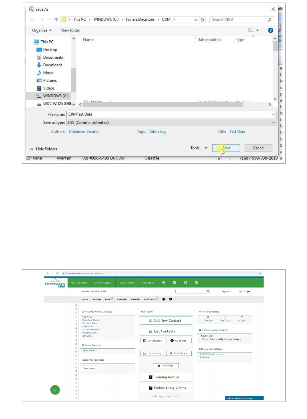The height and width of the screenshot is (419, 307).
Task: Click the question mark help icon in CRM toolbar
Action: [186, 283]
